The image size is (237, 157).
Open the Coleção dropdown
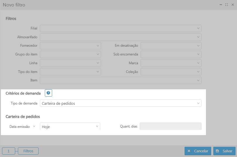click(x=171, y=72)
